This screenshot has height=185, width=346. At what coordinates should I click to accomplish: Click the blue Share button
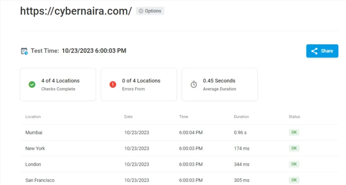coord(322,51)
